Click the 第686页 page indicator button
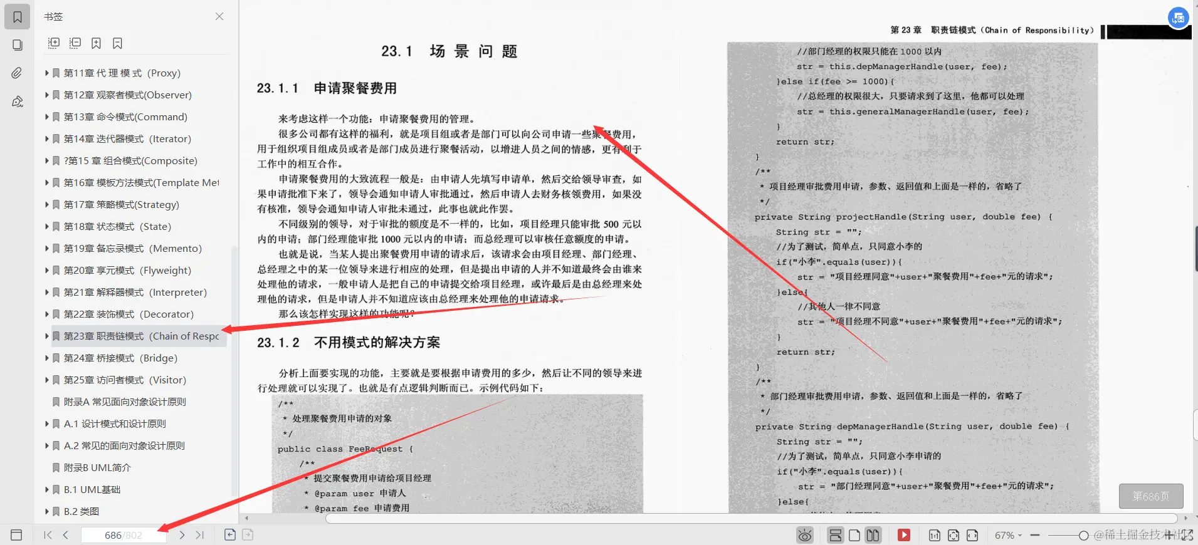Image resolution: width=1198 pixels, height=545 pixels. click(x=1151, y=496)
